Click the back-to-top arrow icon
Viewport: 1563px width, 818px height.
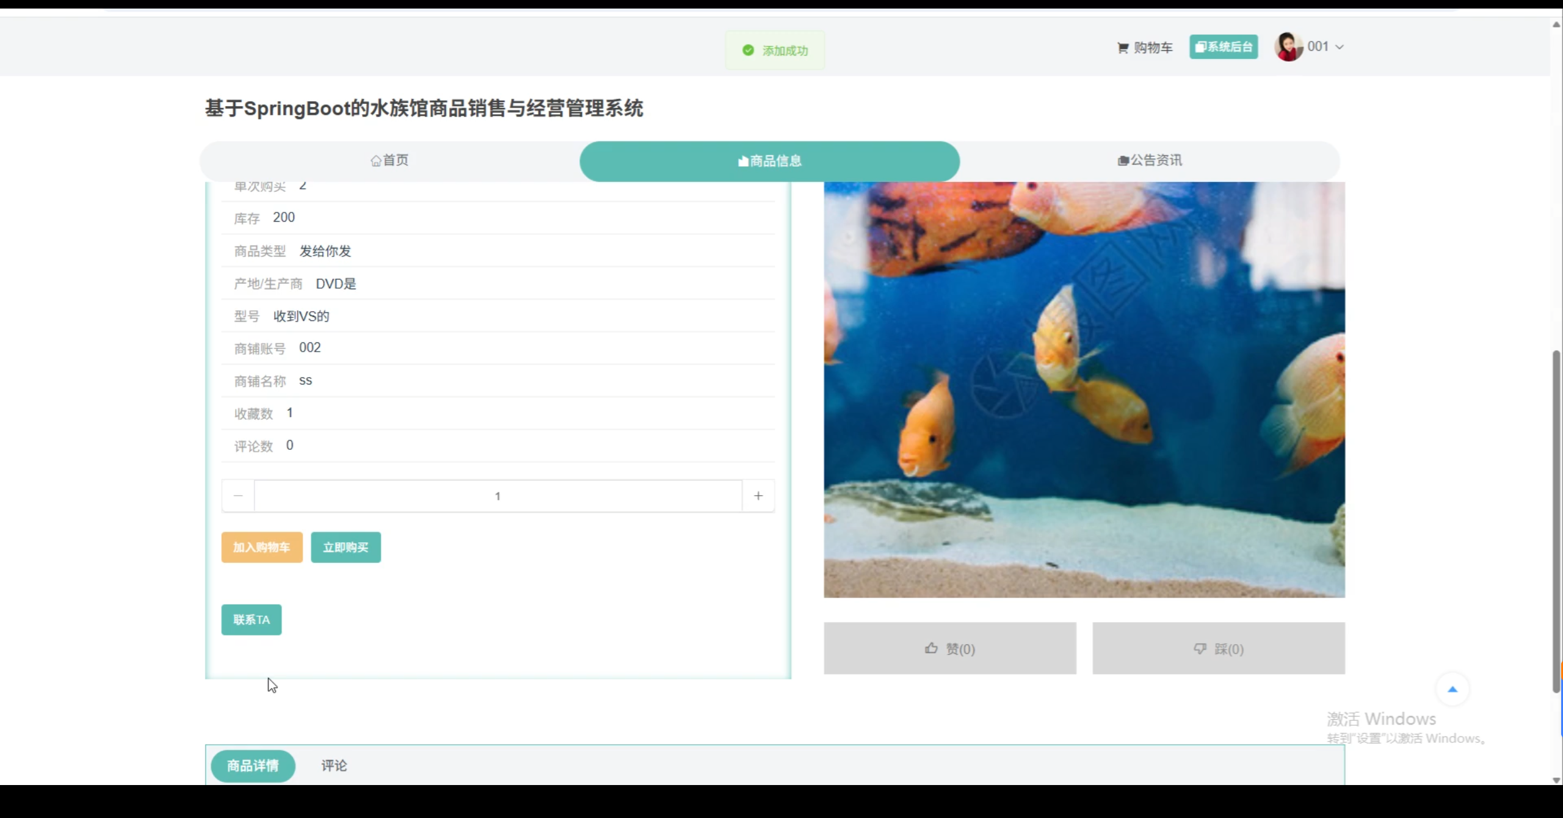pyautogui.click(x=1452, y=689)
